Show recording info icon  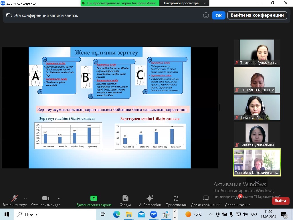pos(206,15)
